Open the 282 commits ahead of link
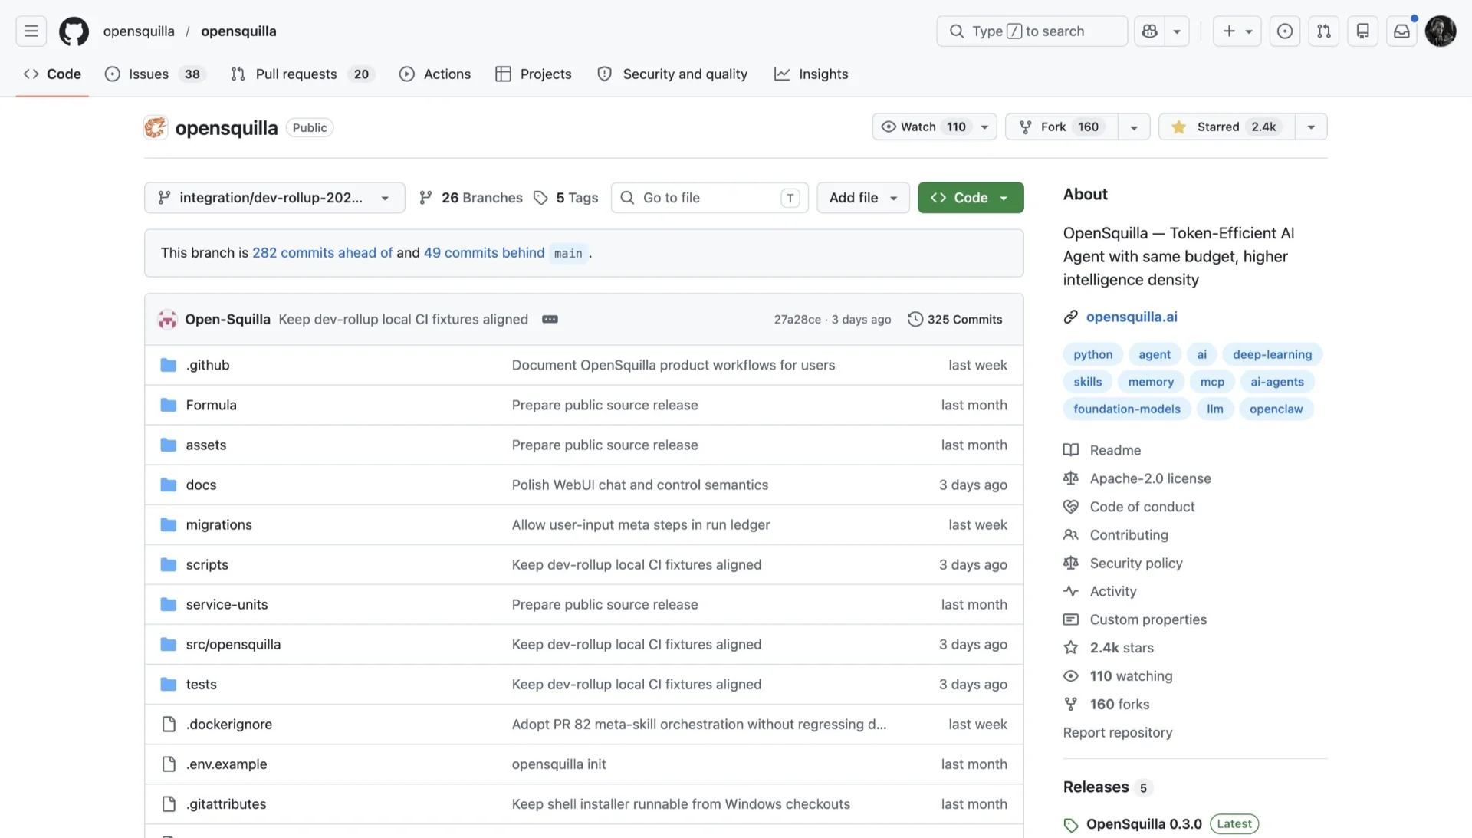The height and width of the screenshot is (838, 1472). [322, 253]
